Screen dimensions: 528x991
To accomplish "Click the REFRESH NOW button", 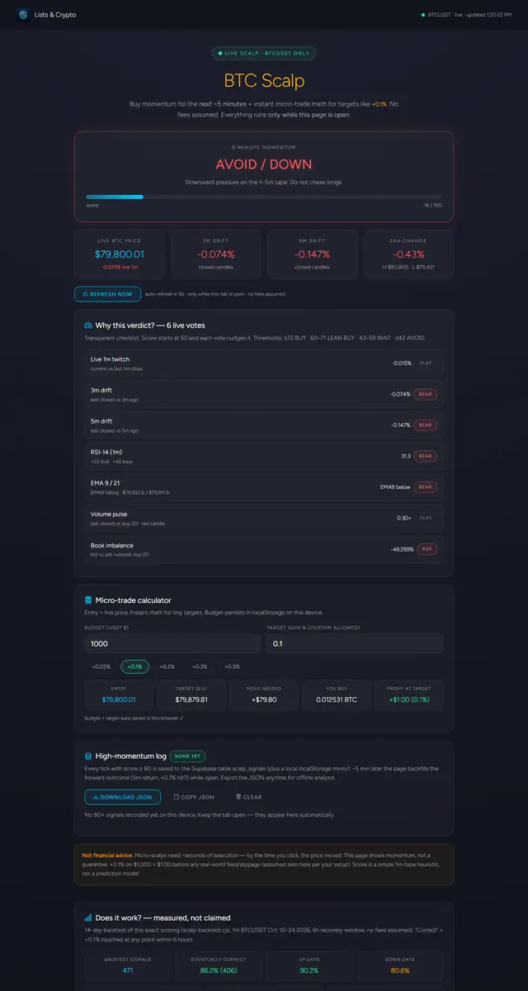I will (107, 294).
